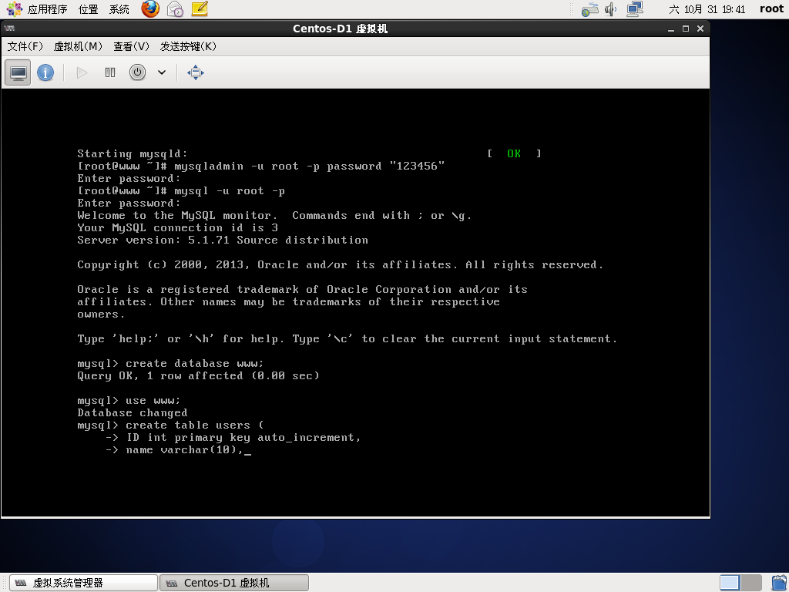This screenshot has width=789, height=592.
Task: Click the 'use www;' command line
Action: [129, 401]
